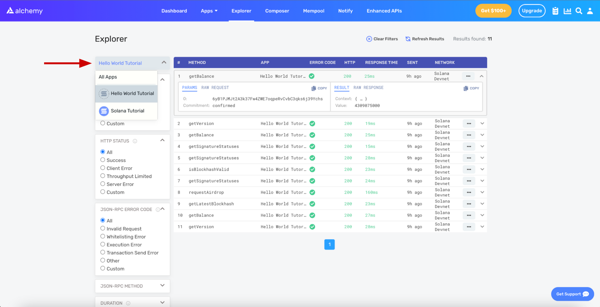Image resolution: width=600 pixels, height=307 pixels.
Task: Select Client Error HTTP status option
Action: (102, 168)
